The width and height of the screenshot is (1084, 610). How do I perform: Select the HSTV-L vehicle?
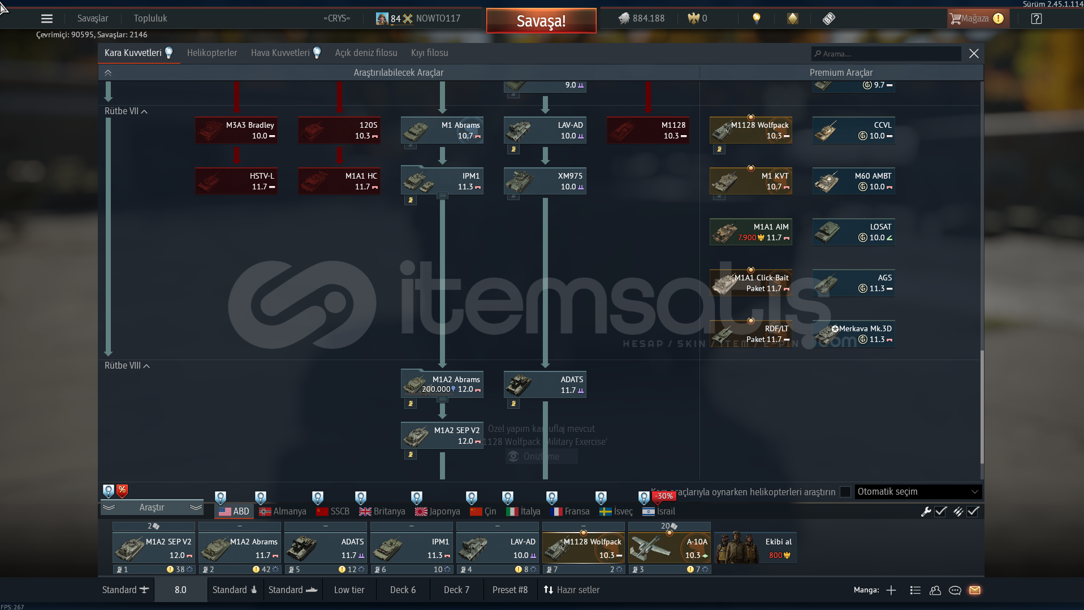tap(236, 181)
